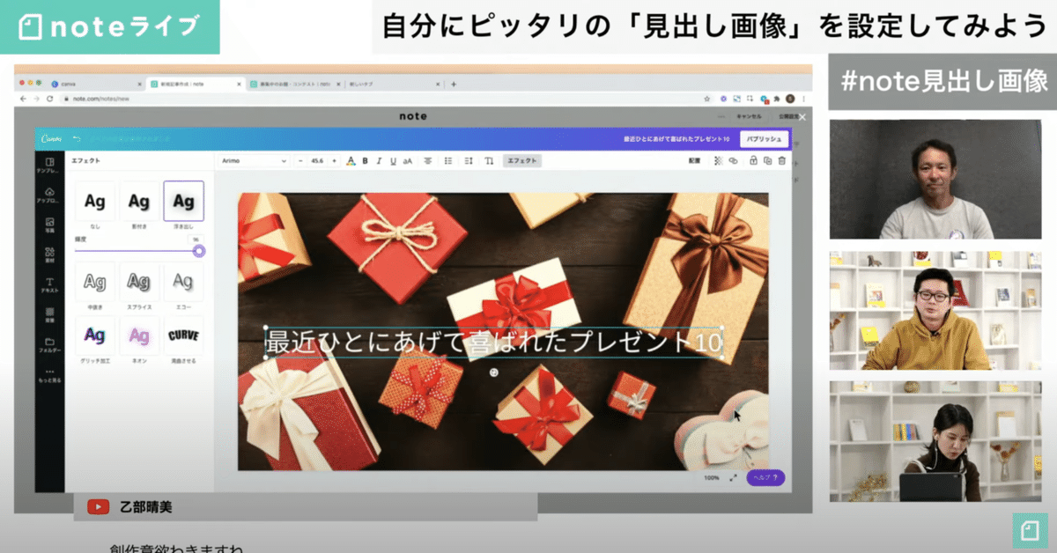This screenshot has height=553, width=1057.
Task: Click the undo arrow in Canva header
Action: tap(77, 139)
